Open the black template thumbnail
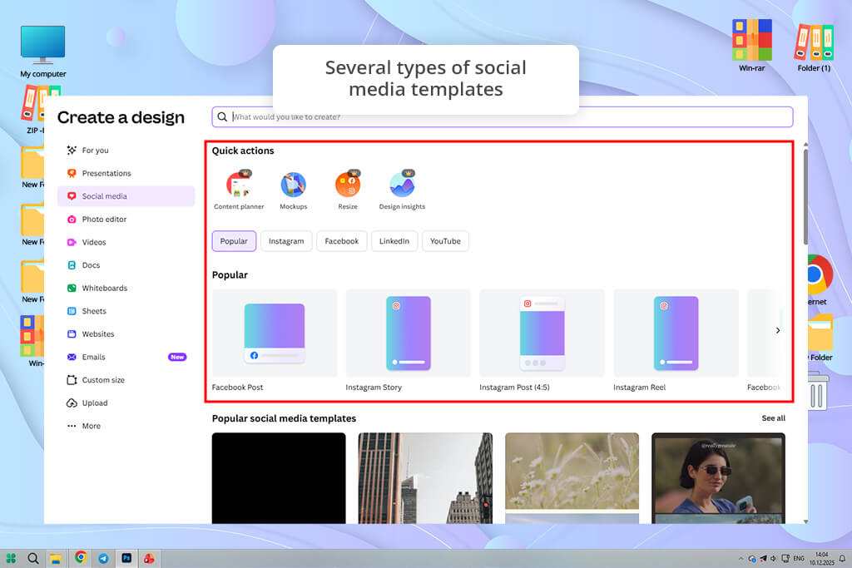Viewport: 852px width, 568px height. (x=279, y=478)
